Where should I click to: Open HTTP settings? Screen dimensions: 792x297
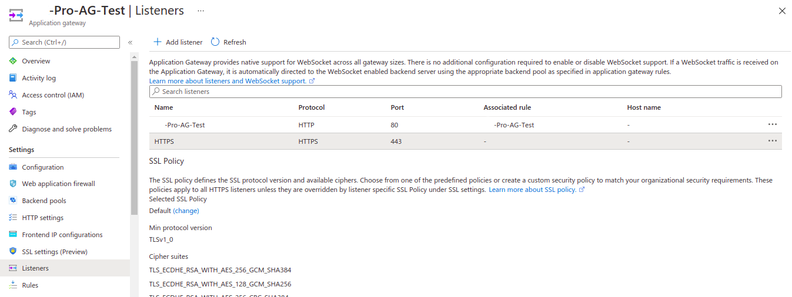coord(42,218)
